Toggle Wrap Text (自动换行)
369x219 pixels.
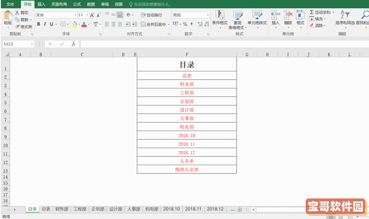pos(152,15)
